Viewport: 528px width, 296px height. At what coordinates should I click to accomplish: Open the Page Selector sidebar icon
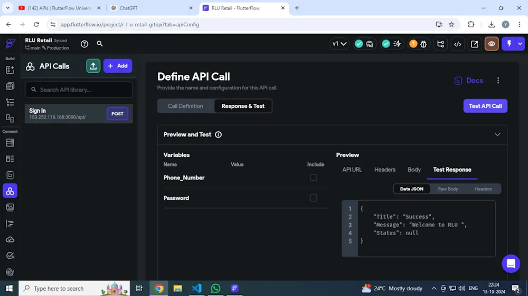[x=10, y=86]
